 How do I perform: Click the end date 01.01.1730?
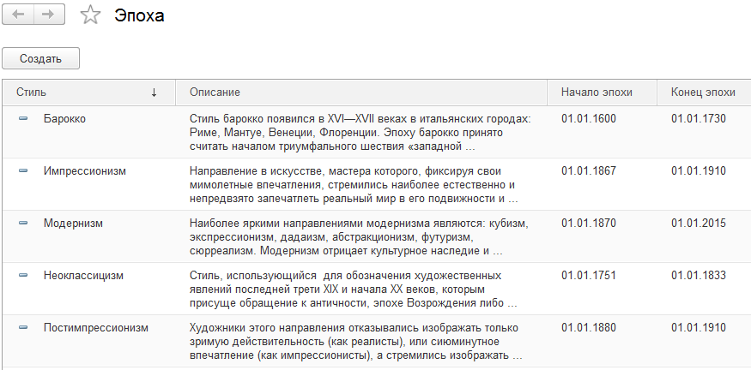699,118
